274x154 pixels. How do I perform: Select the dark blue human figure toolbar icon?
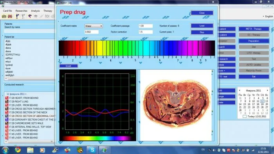[17, 16]
